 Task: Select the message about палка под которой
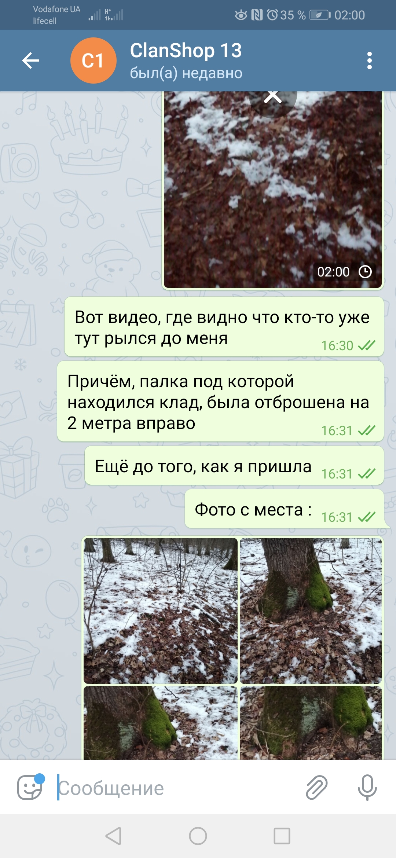(220, 401)
